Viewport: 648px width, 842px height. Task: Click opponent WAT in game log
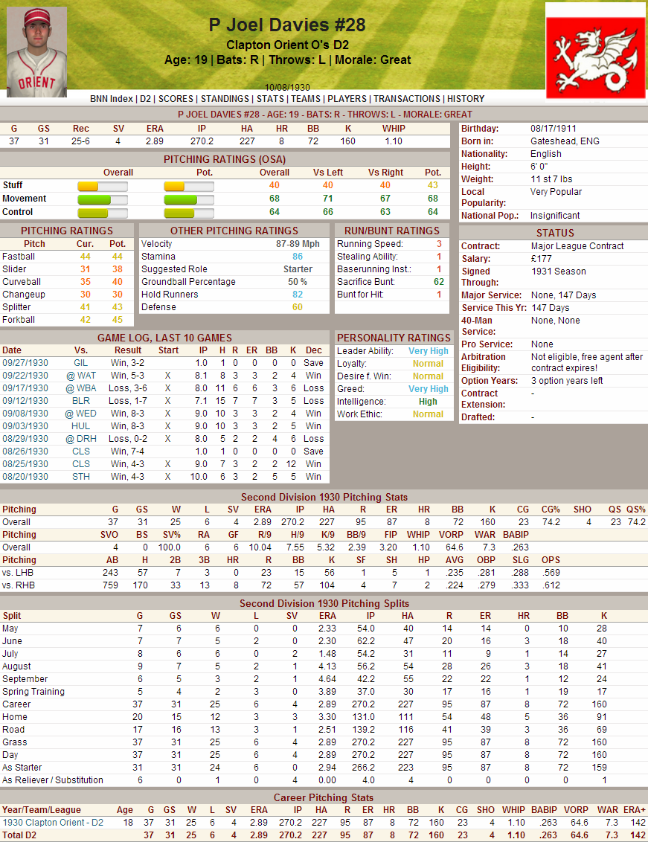[81, 376]
